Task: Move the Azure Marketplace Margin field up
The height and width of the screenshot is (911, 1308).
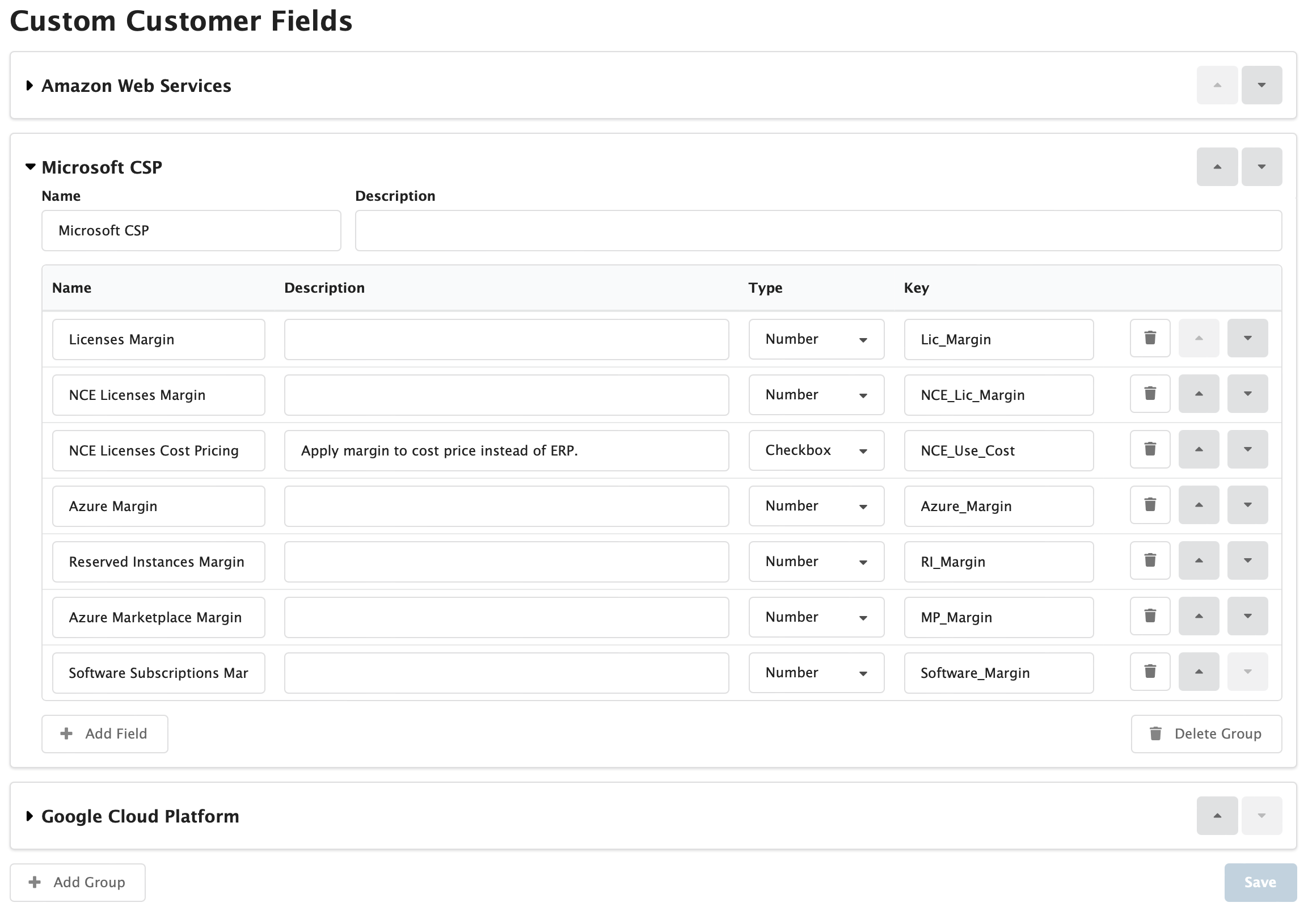Action: pos(1199,617)
